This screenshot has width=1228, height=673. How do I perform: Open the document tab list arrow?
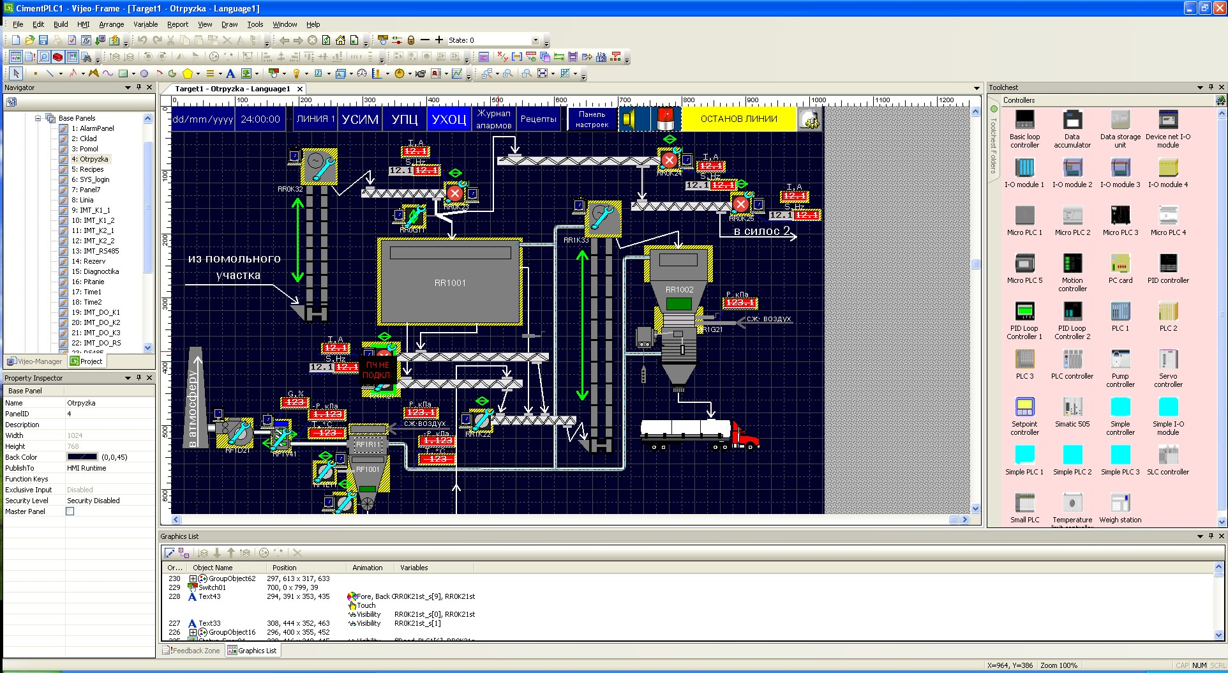[x=977, y=89]
